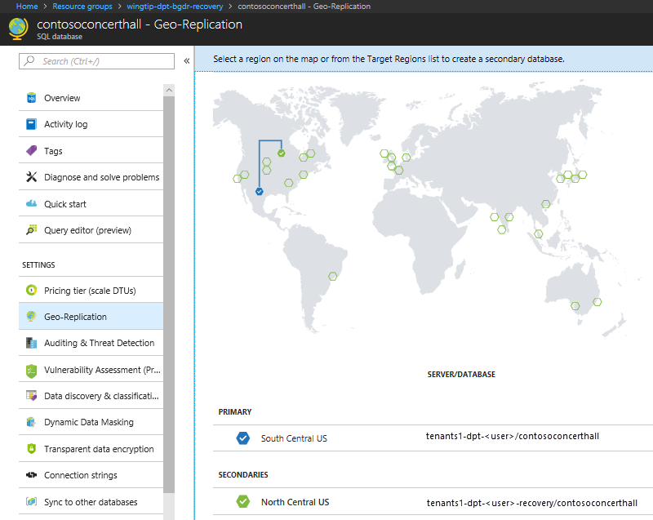Click the Transparent data encryption shield icon

point(31,448)
